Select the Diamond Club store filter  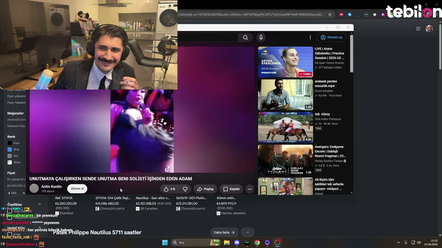pos(16,126)
